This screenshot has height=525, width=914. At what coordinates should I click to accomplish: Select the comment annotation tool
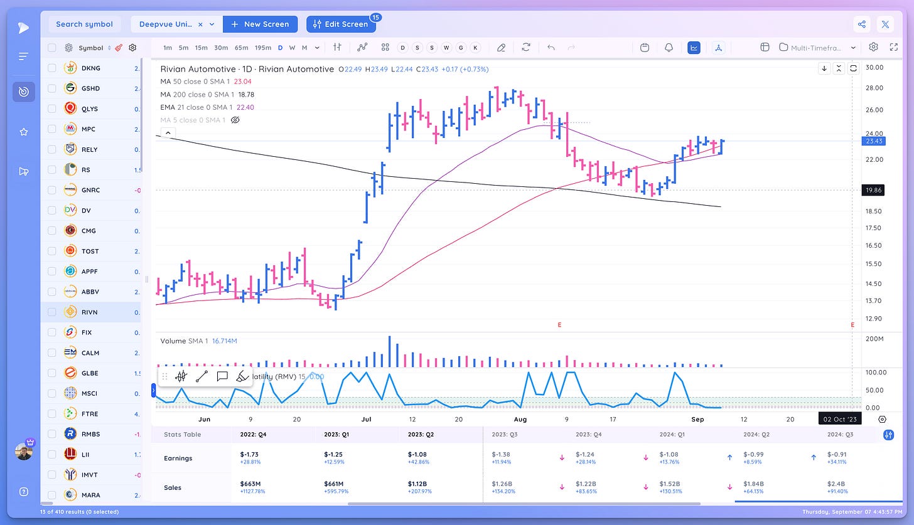tap(222, 376)
